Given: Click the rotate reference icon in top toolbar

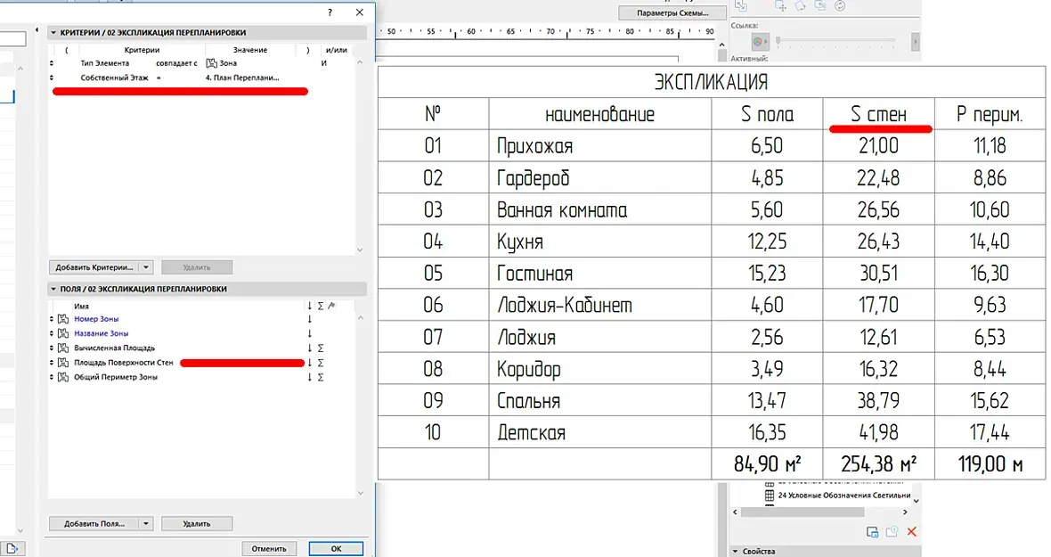Looking at the screenshot, I should 801,5.
